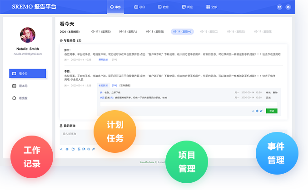
Task: Click 修改 on my reply
Action: tap(268, 93)
